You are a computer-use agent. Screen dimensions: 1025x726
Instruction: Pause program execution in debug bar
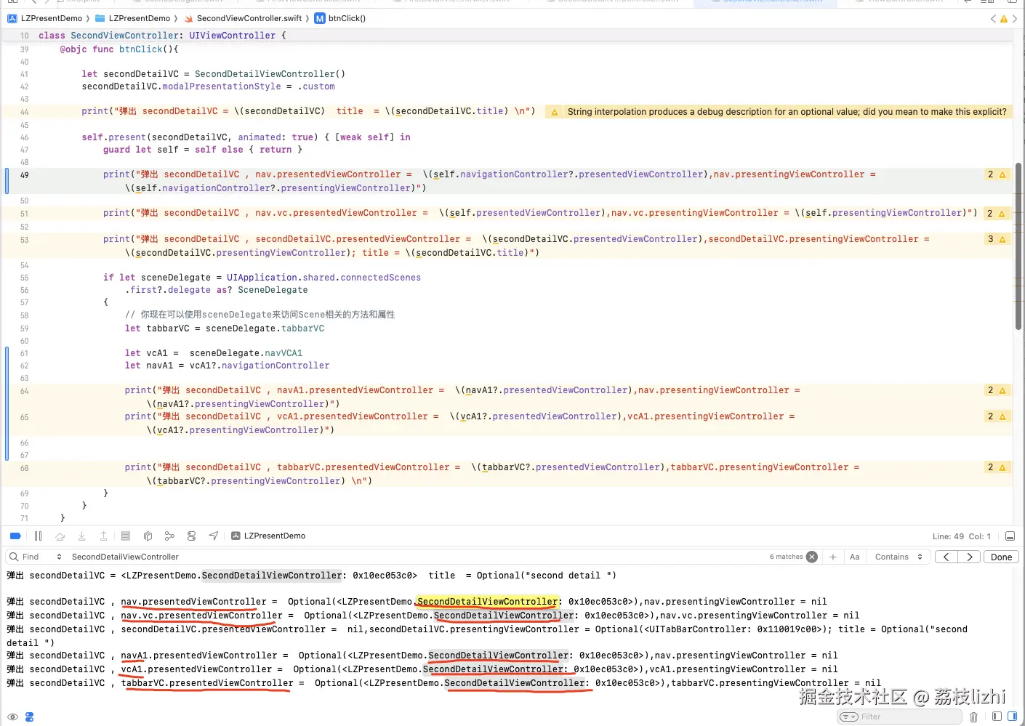[x=38, y=536]
